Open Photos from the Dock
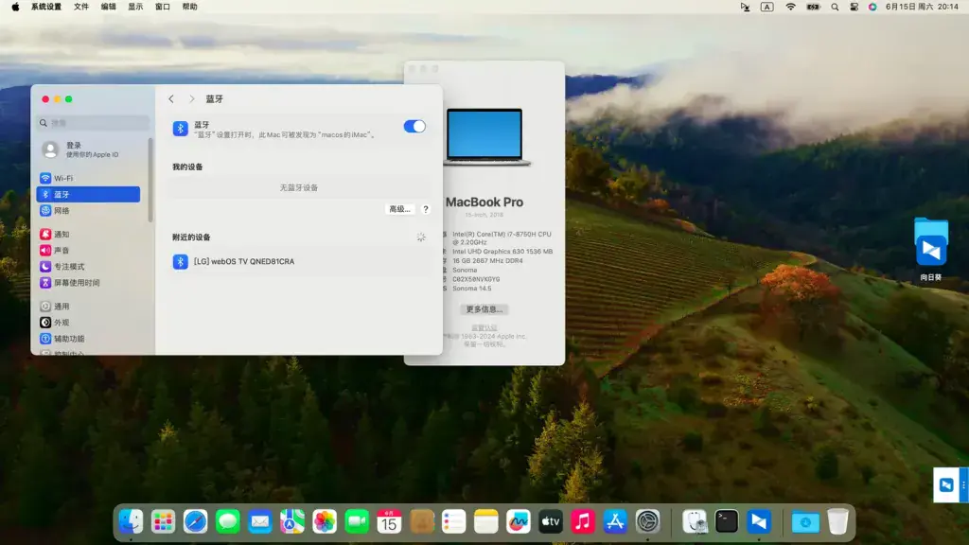The image size is (969, 545). (325, 522)
